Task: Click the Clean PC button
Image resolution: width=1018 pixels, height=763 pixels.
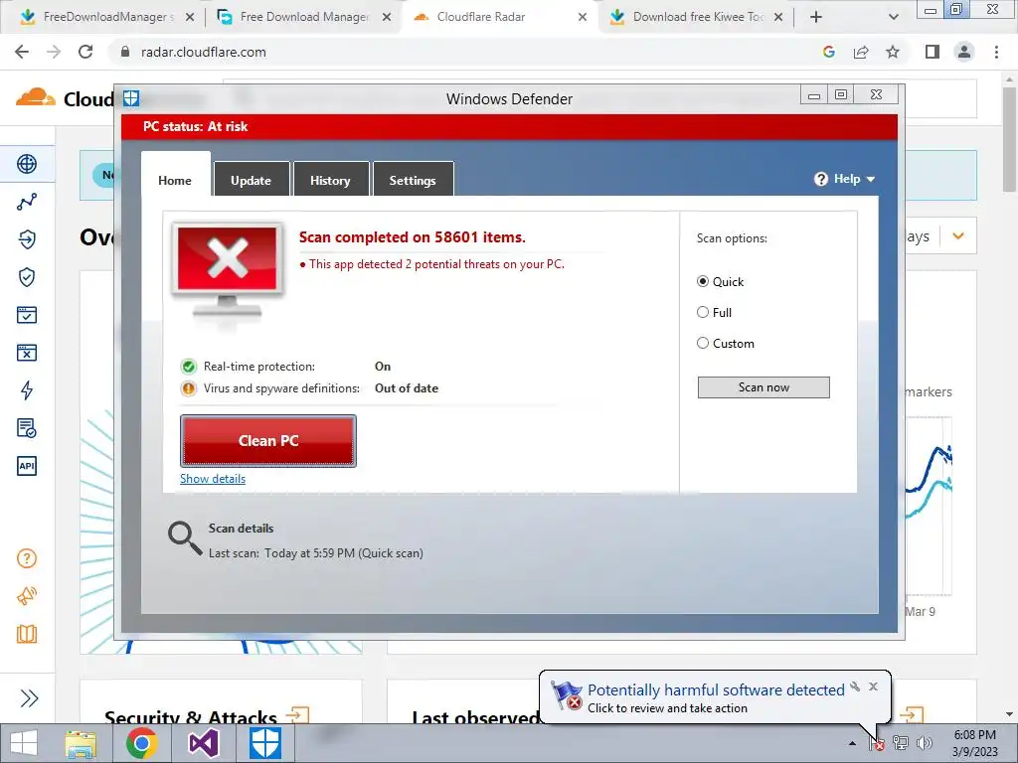Action: [x=268, y=440]
